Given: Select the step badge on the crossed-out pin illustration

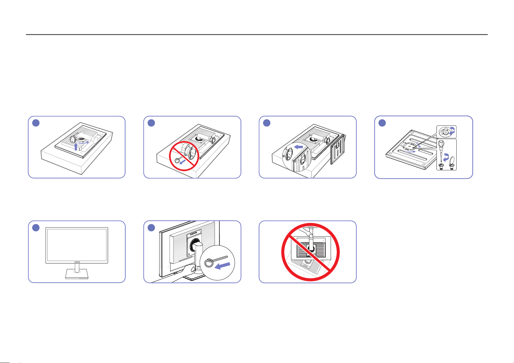Looking at the screenshot, I should pos(151,123).
